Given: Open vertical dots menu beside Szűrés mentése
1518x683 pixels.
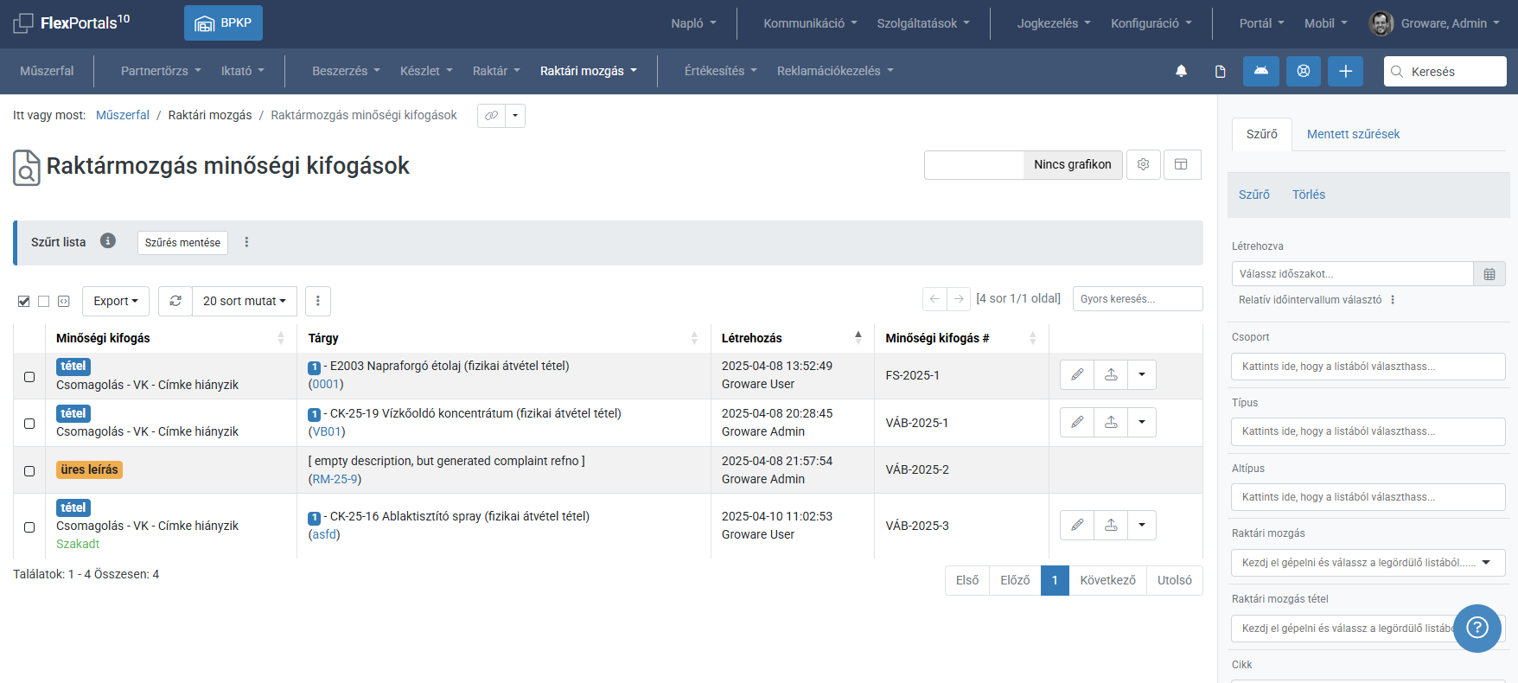Looking at the screenshot, I should click(x=246, y=242).
